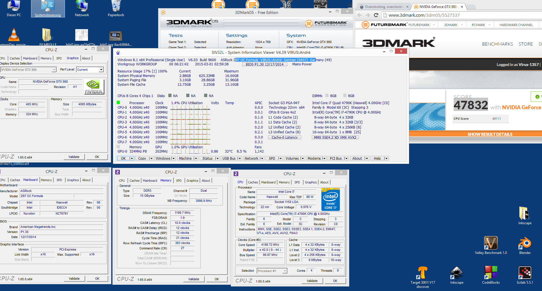Toggle the first DIMMs 8GB box in SIV
Screen dimensions: 542x291
[327, 95]
